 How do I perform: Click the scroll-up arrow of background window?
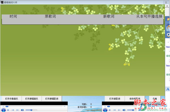(x=167, y=6)
